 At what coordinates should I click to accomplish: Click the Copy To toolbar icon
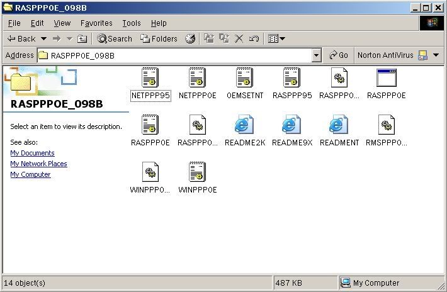[224, 38]
